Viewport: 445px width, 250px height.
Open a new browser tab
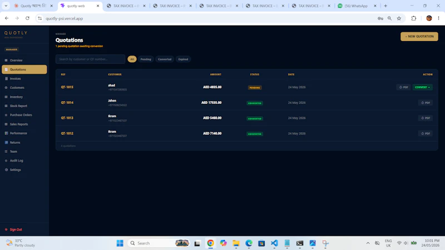coord(385,6)
